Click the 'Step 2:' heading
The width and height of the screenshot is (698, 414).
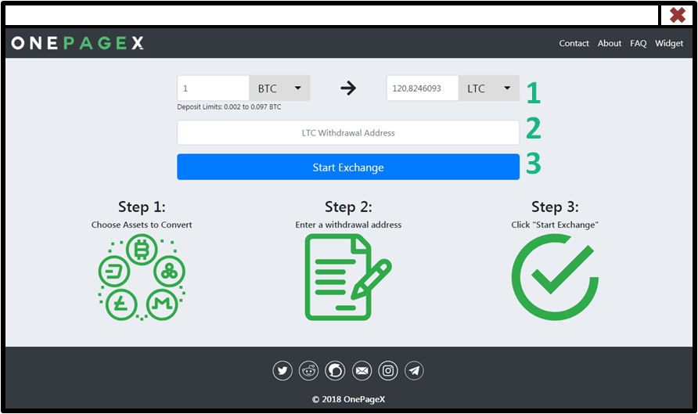[x=348, y=207]
